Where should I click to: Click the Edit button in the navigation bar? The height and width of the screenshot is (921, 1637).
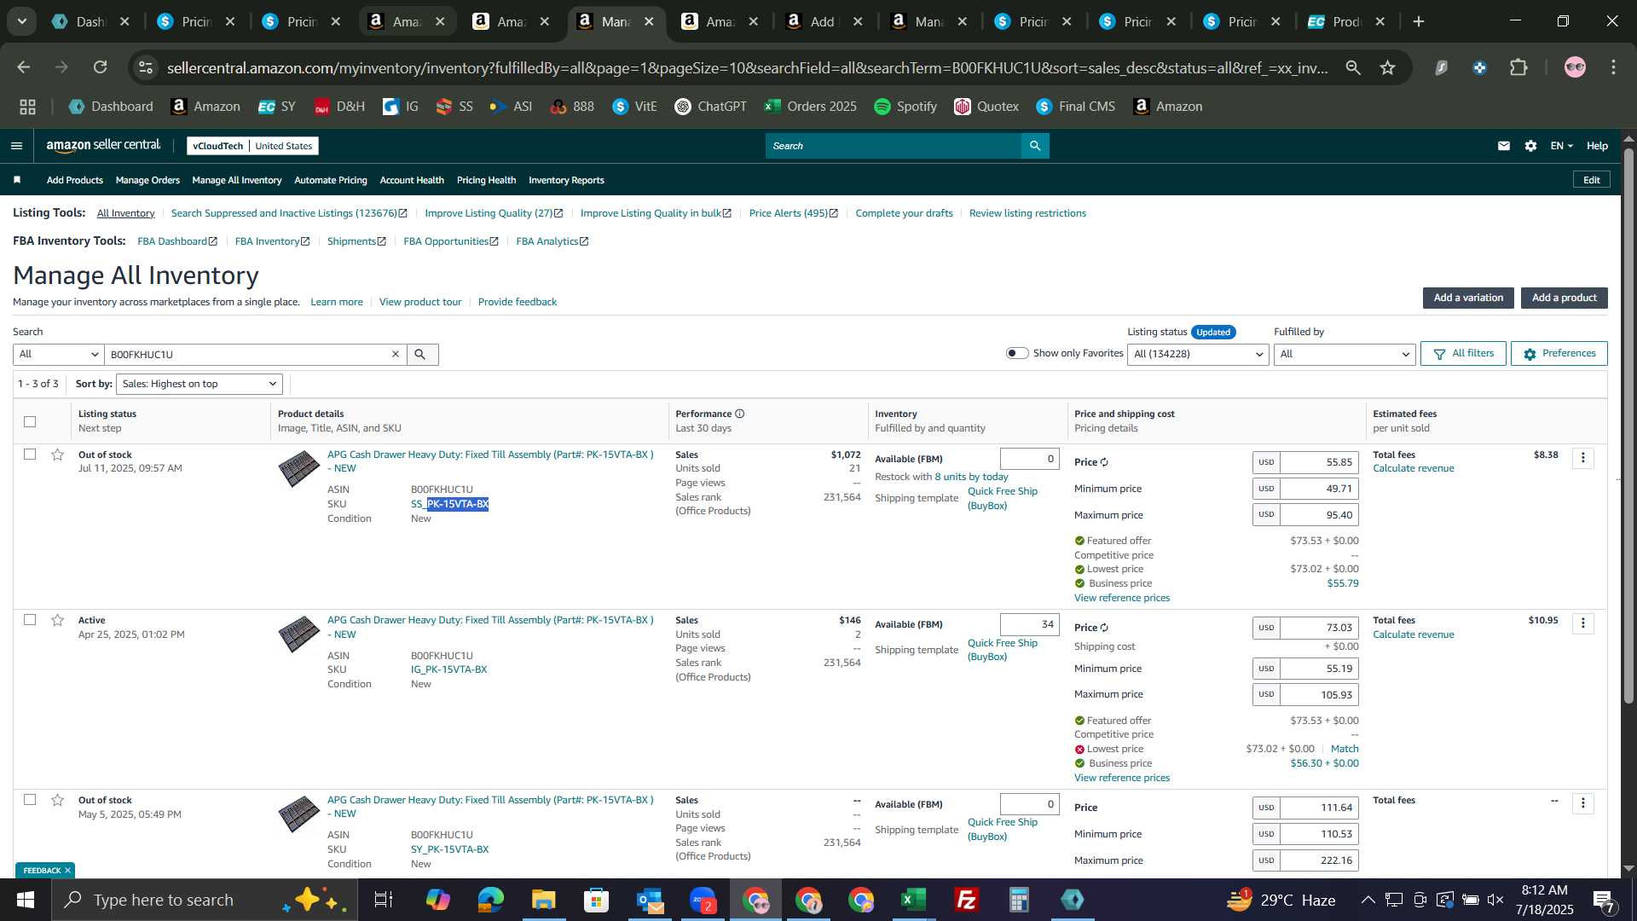(1591, 180)
